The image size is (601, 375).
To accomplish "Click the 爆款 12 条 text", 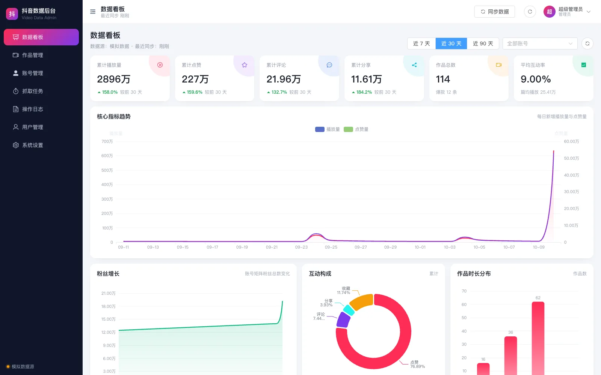I will (x=446, y=92).
